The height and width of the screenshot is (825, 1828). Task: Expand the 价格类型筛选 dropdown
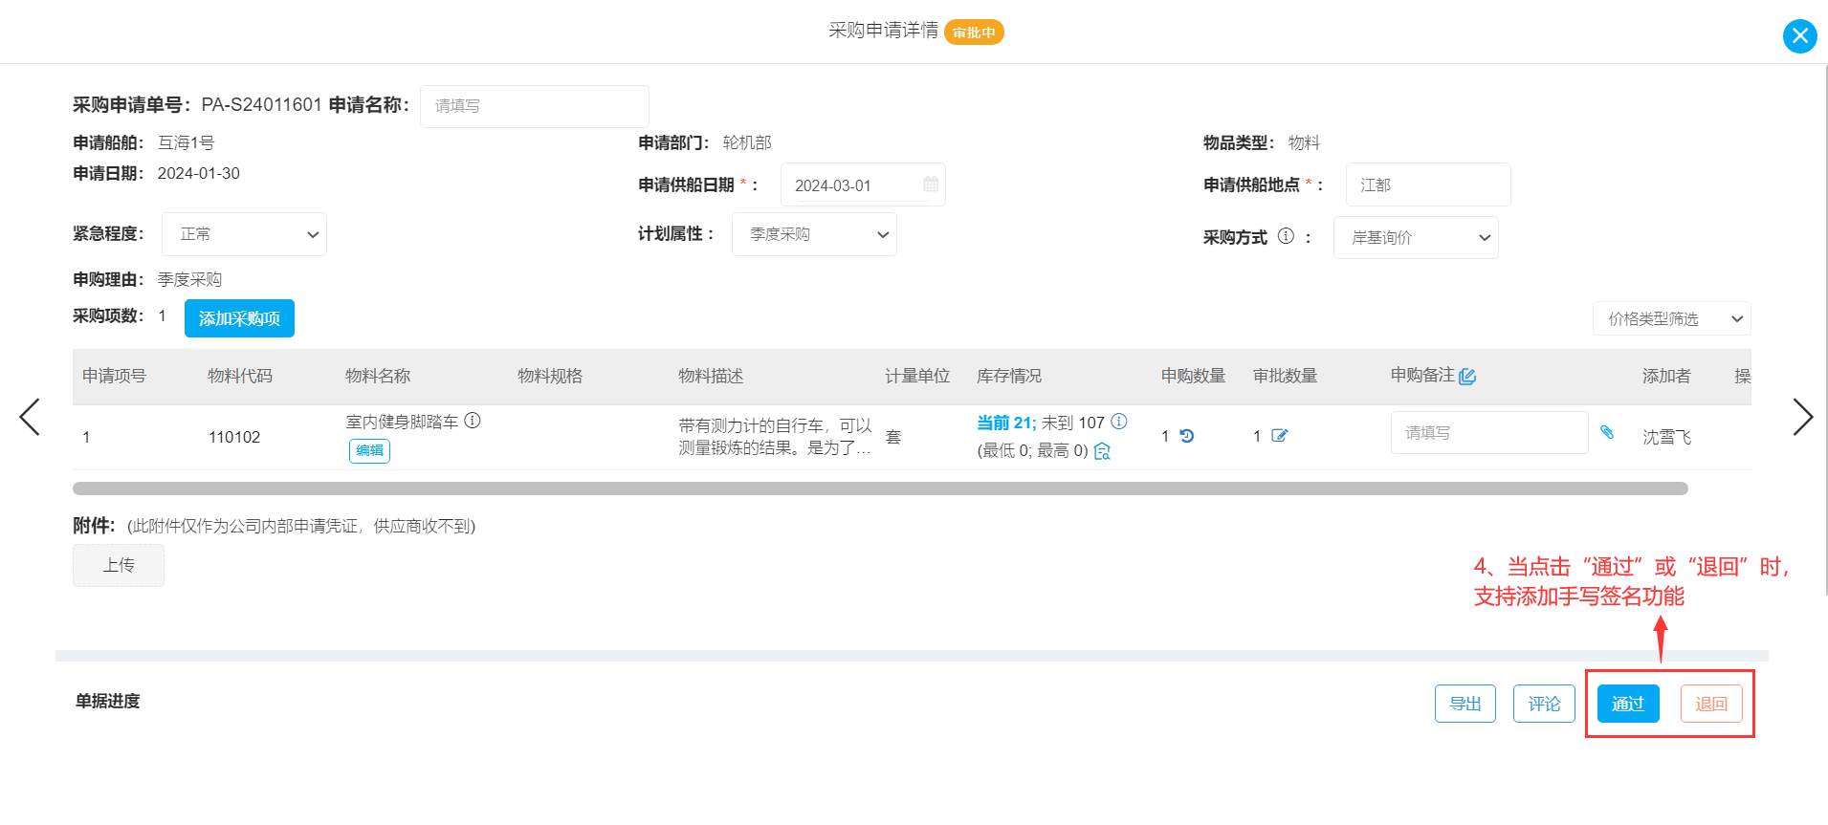click(1671, 318)
